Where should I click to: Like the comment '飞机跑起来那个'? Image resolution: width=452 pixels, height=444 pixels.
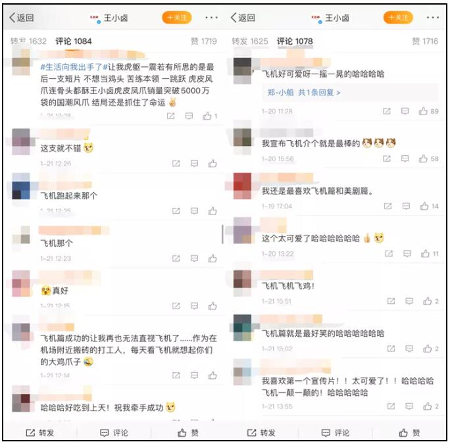click(213, 211)
